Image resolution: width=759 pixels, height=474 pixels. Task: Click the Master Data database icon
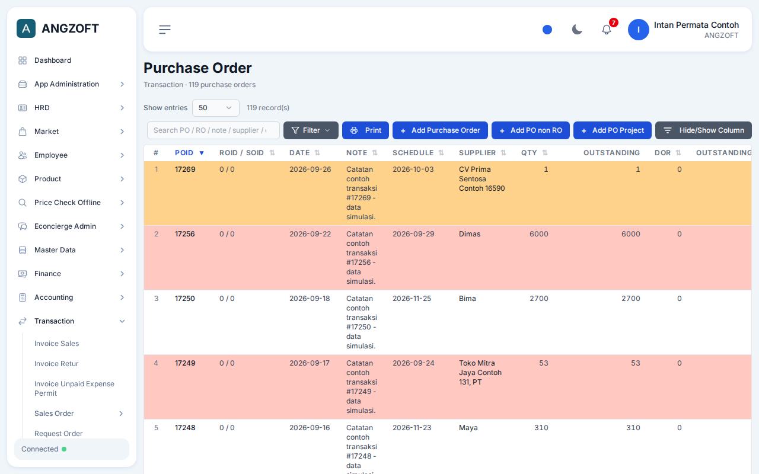click(23, 250)
